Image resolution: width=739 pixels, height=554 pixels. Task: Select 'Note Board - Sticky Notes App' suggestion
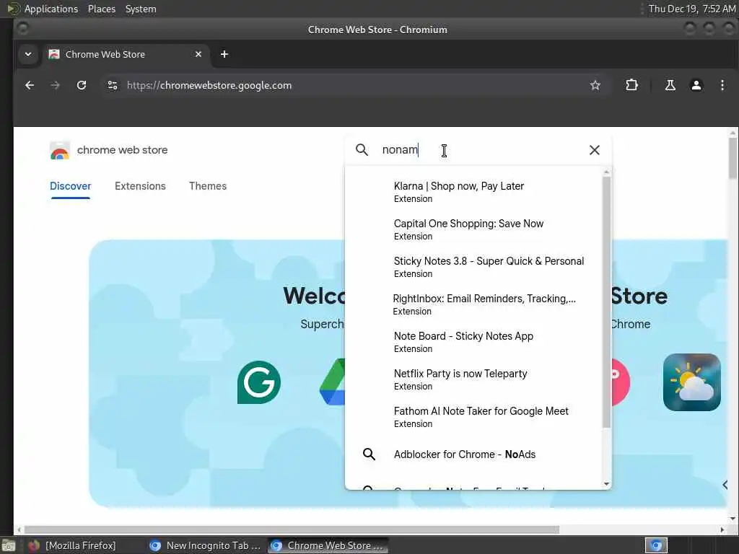(473, 341)
